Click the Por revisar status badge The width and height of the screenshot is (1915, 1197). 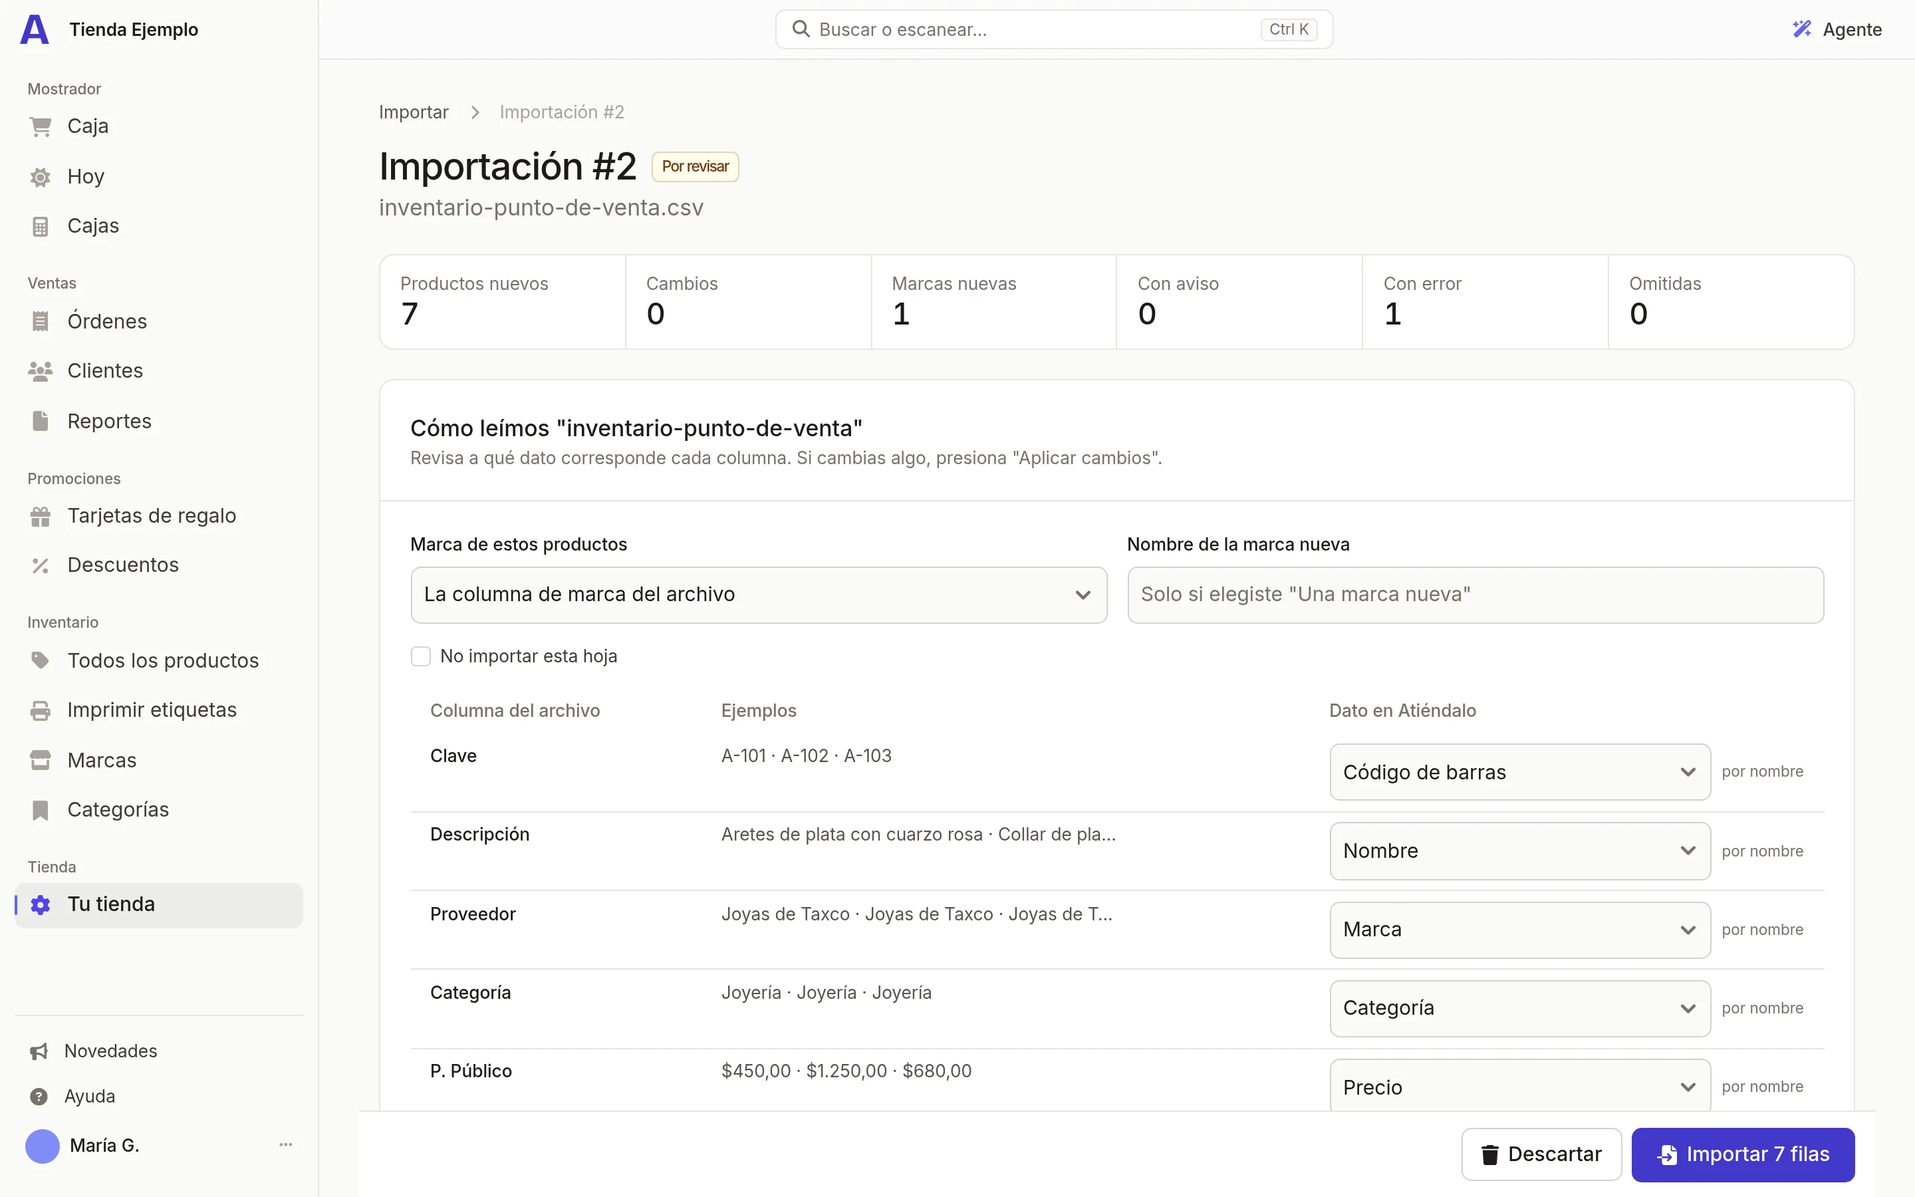point(695,166)
